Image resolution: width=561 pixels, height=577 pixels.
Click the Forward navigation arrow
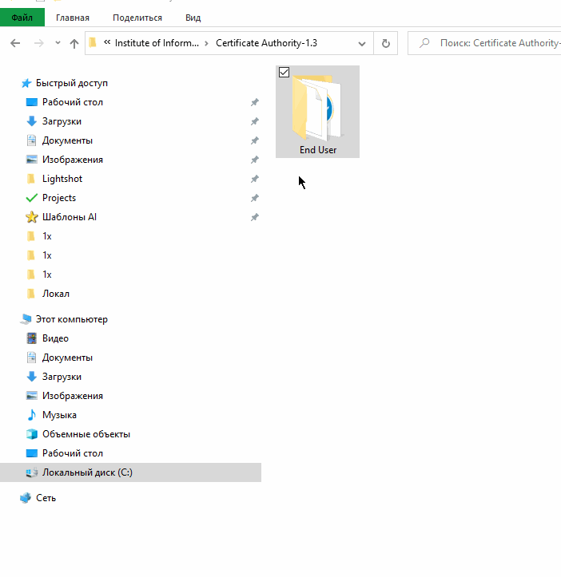coord(37,43)
